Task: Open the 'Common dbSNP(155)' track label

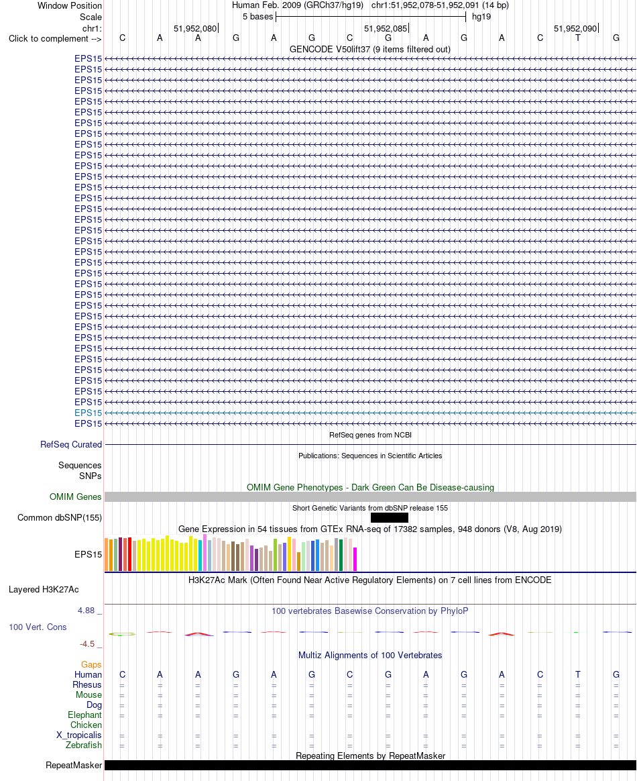Action: coord(59,517)
